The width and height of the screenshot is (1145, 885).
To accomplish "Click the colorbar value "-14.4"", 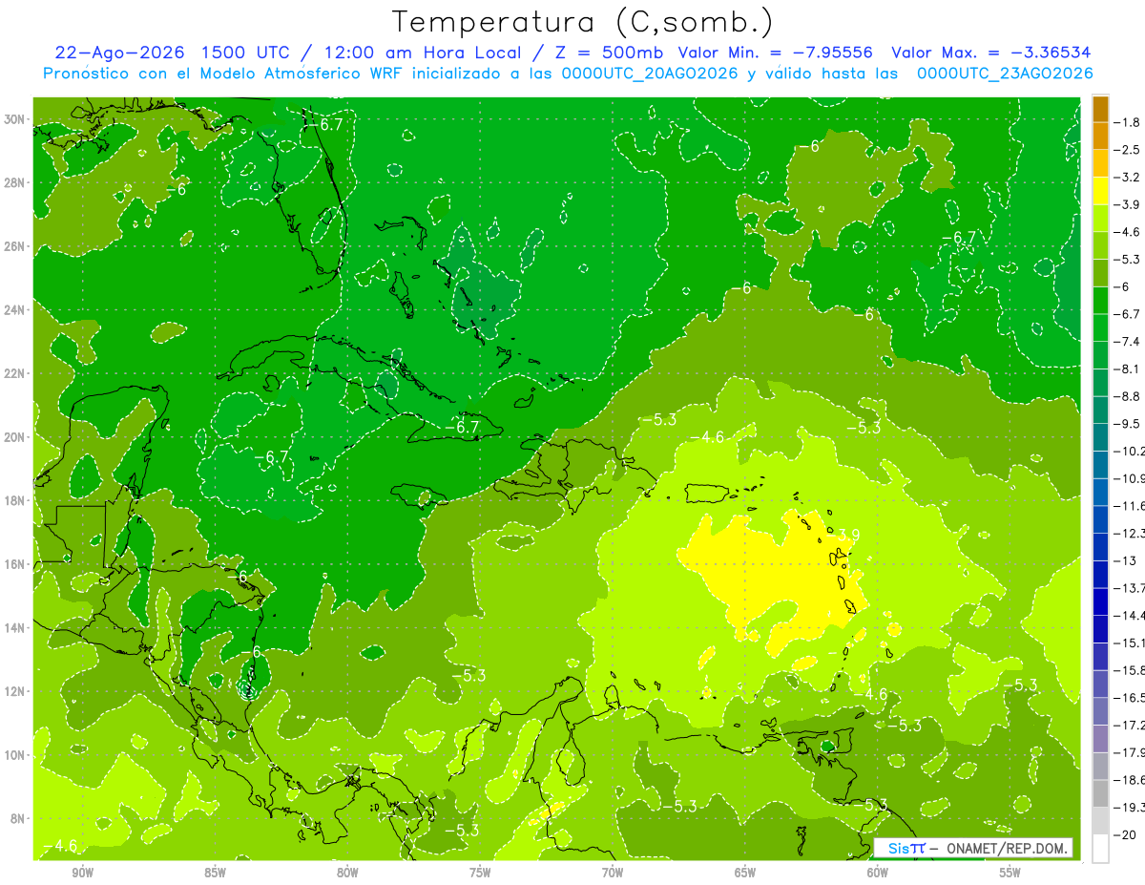I will tap(1130, 615).
